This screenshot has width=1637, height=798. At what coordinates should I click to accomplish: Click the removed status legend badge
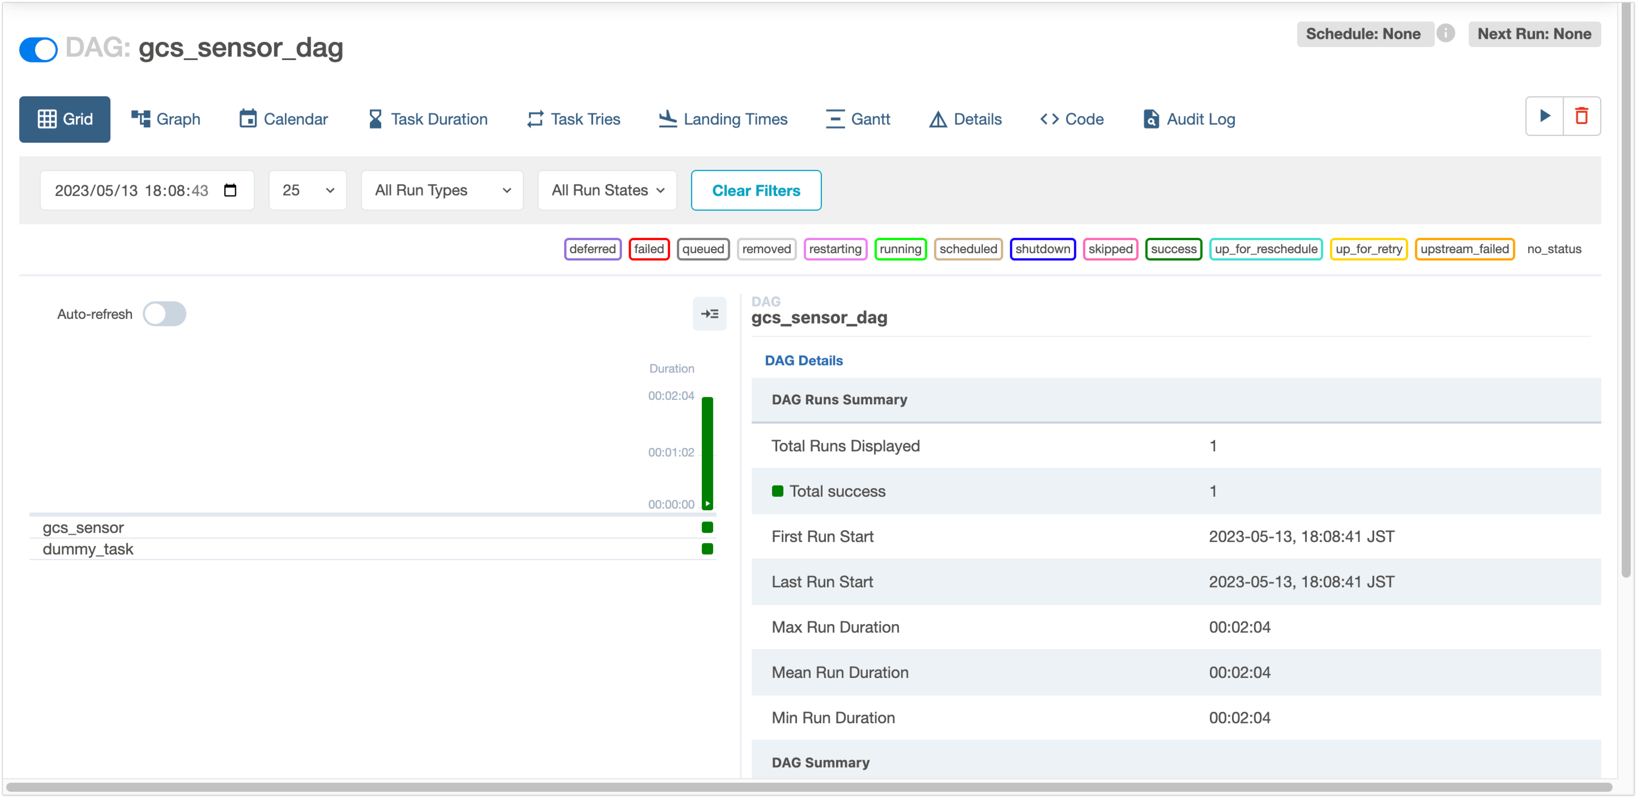click(766, 249)
